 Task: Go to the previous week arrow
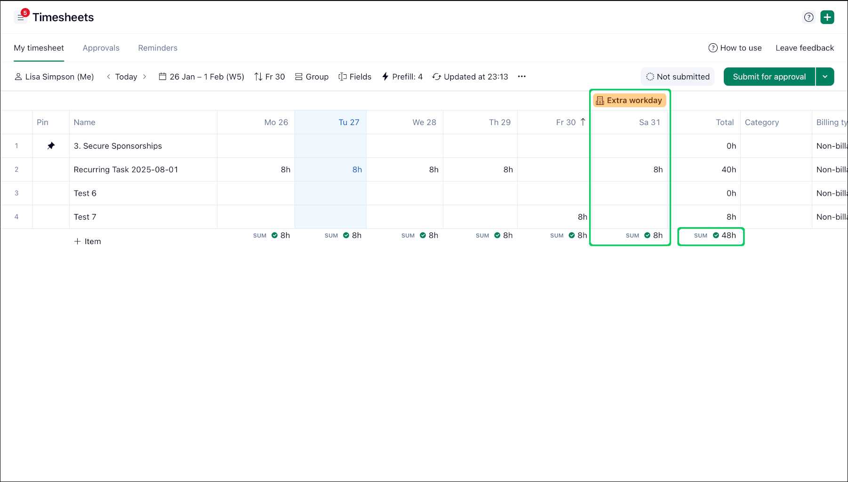(109, 77)
